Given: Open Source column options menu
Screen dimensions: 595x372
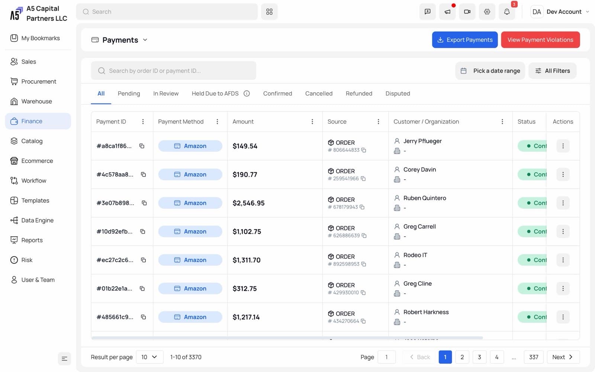Looking at the screenshot, I should tap(378, 122).
